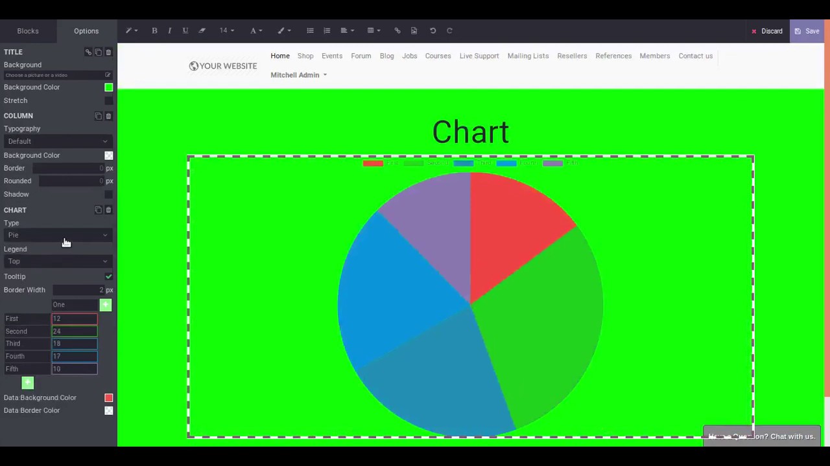Open the chart Type Pie dropdown
This screenshot has height=466, width=830.
click(58, 235)
